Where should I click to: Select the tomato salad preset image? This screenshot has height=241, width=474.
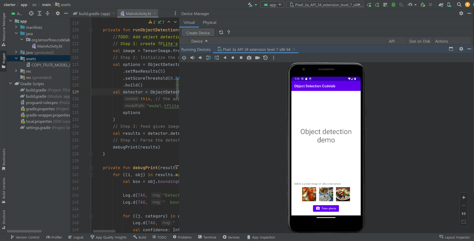(309, 194)
